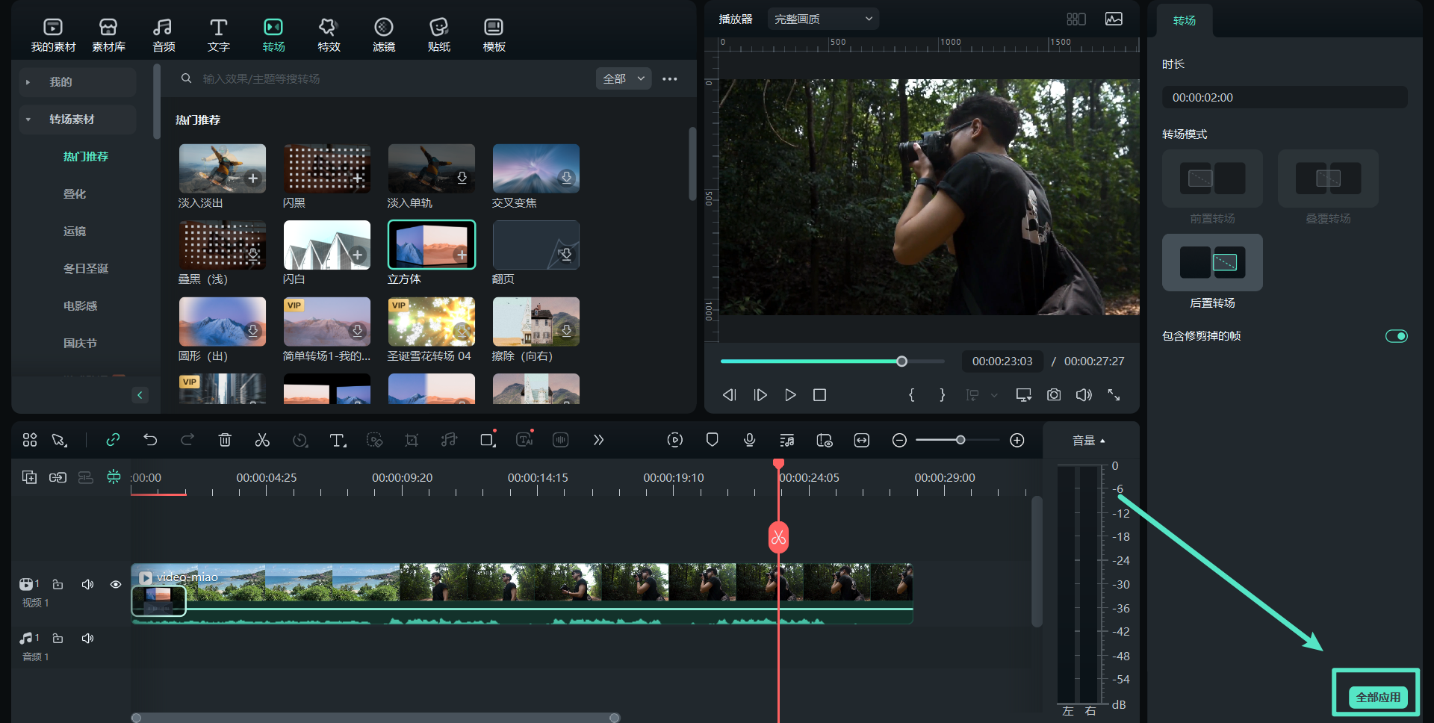Set mark out point with right brace
Image resolution: width=1434 pixels, height=723 pixels.
pyautogui.click(x=942, y=395)
